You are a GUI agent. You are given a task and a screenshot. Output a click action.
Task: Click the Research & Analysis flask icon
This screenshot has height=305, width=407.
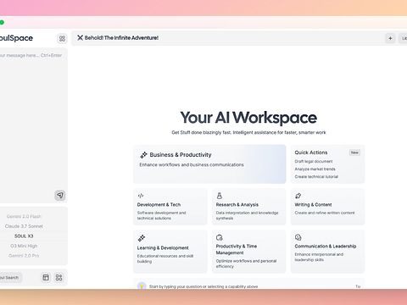(x=220, y=196)
